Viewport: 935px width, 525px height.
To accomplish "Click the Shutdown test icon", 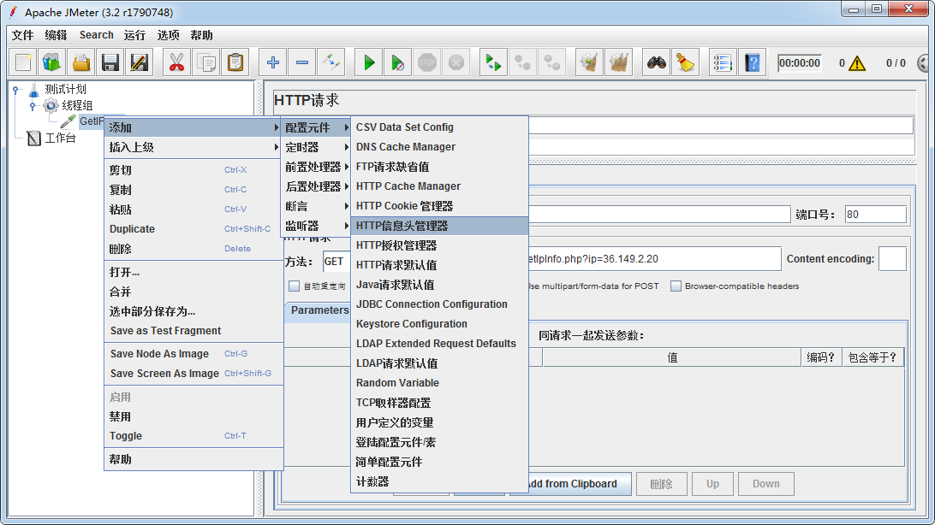I will [456, 62].
